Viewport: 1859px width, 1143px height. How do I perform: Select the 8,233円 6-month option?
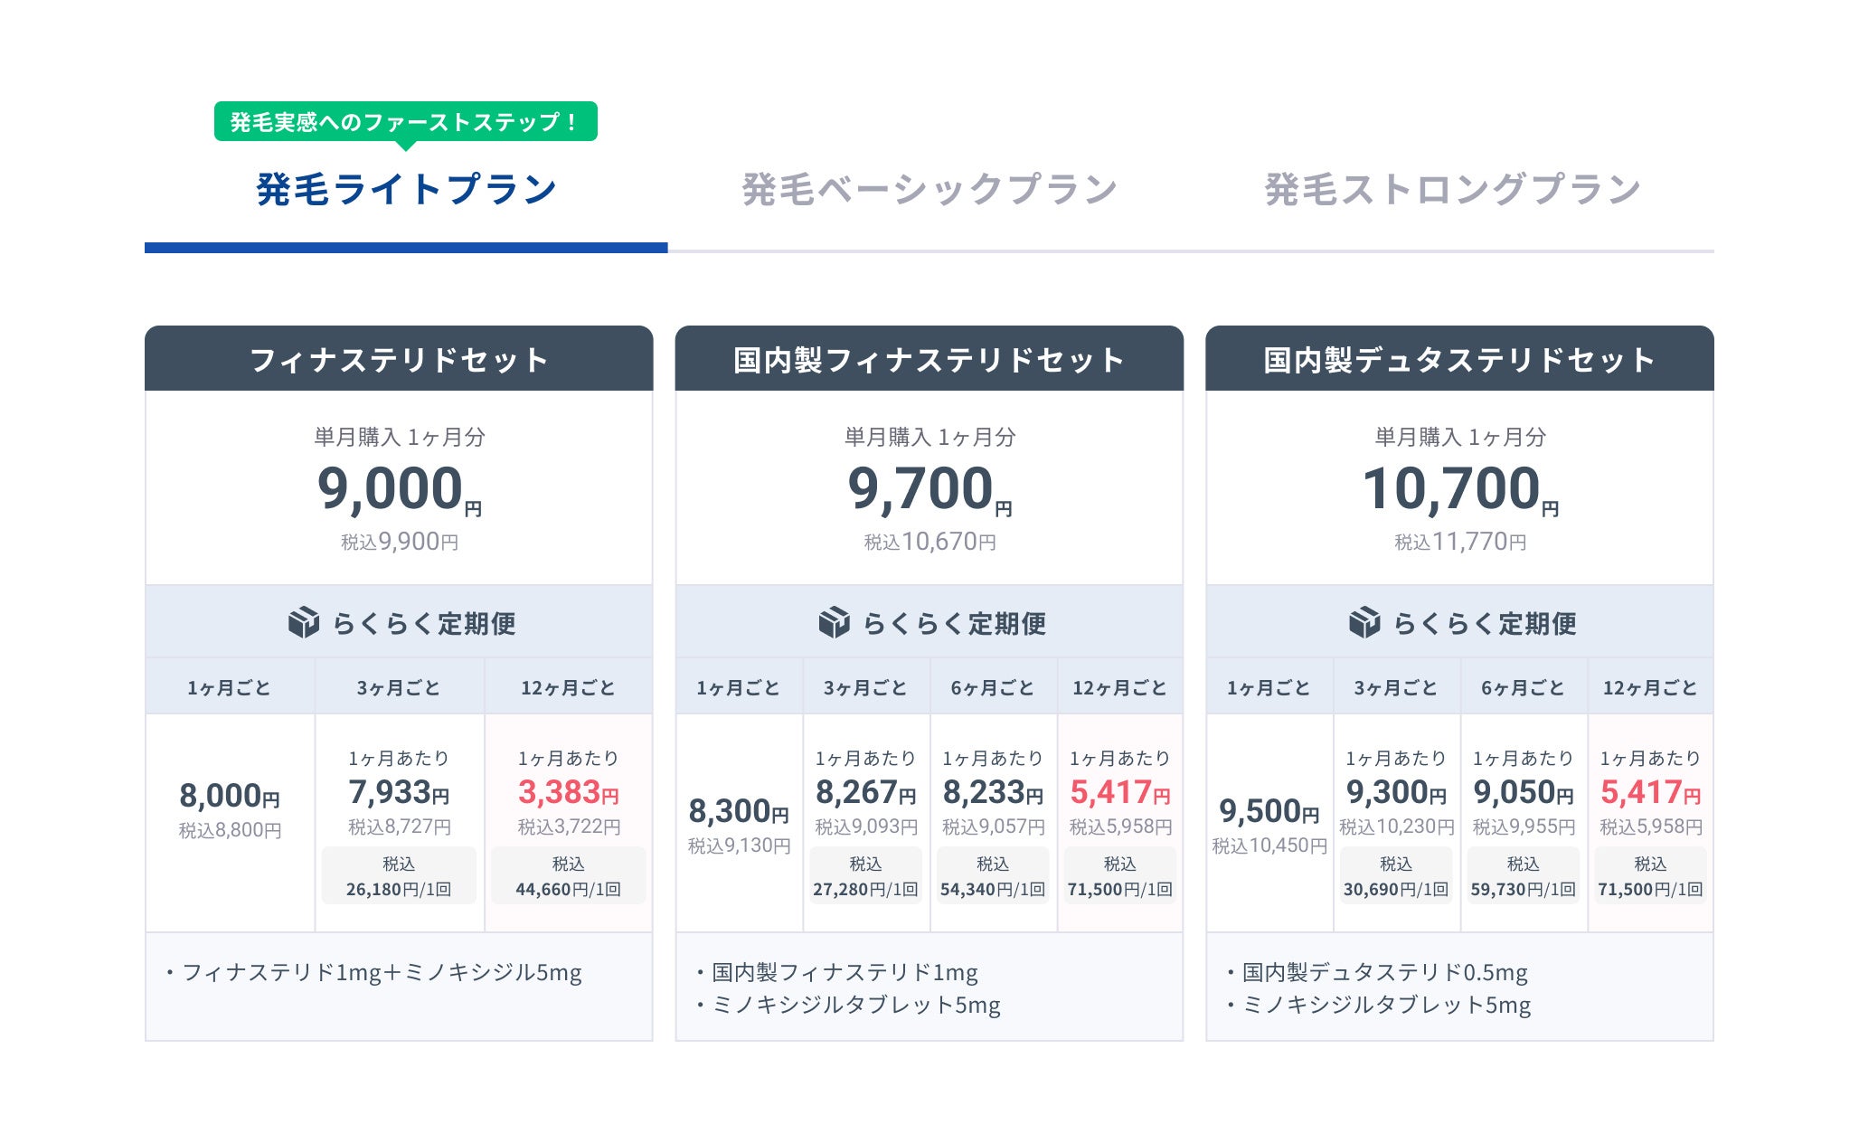(x=993, y=793)
